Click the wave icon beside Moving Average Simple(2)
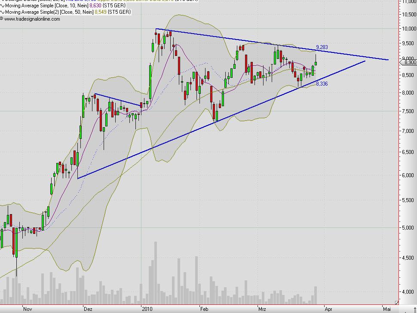Image resolution: width=417 pixels, height=313 pixels. [x=2, y=12]
